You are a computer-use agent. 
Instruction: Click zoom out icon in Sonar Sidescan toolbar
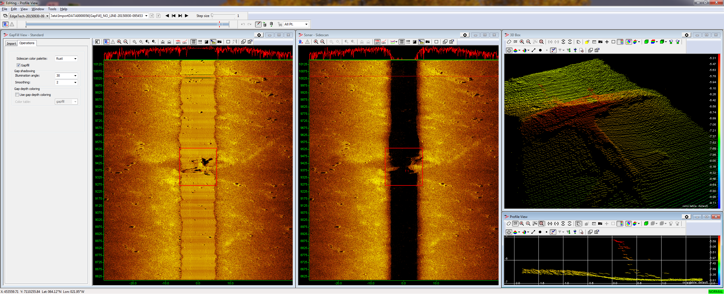point(322,42)
